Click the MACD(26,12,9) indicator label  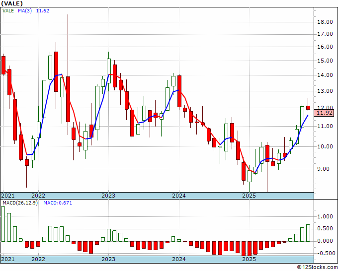tap(20, 203)
